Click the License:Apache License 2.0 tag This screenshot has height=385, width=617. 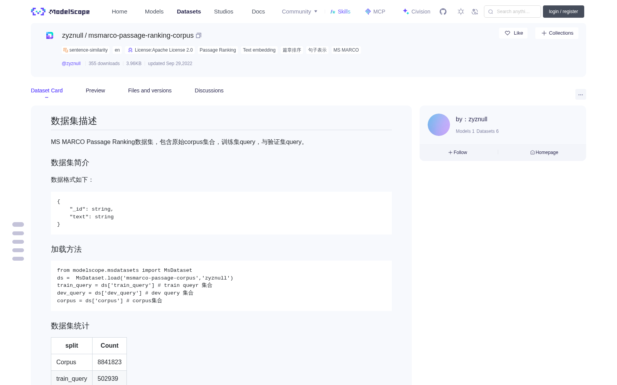click(x=160, y=50)
